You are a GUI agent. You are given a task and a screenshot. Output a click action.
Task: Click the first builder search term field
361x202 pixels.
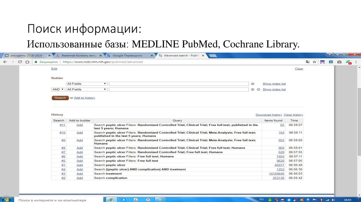tap(179, 84)
